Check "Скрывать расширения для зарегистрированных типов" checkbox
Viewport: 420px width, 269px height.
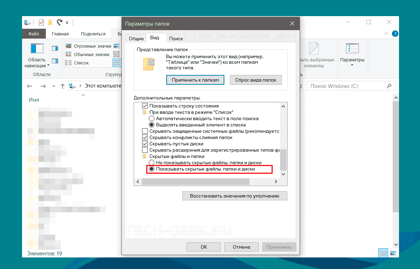(145, 150)
